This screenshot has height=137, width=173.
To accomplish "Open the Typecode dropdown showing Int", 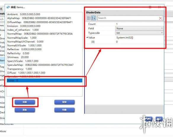I will (139, 33).
